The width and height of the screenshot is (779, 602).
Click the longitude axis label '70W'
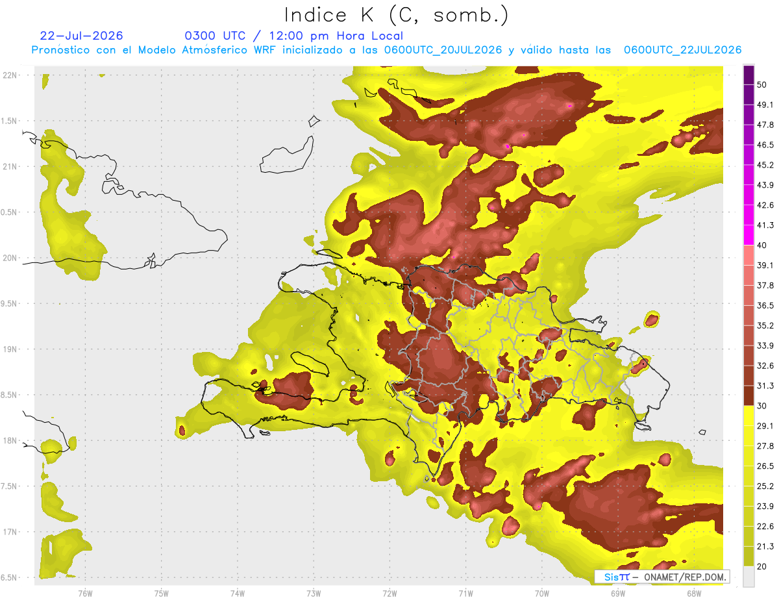pyautogui.click(x=542, y=593)
